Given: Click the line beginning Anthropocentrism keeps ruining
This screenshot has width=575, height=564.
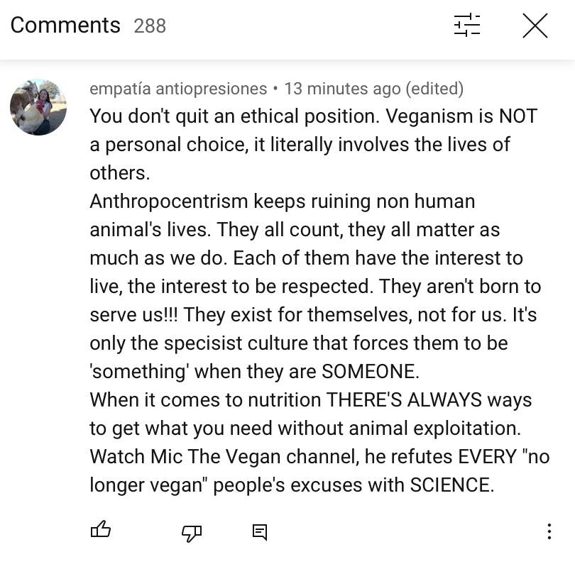Looking at the screenshot, I should point(283,201).
